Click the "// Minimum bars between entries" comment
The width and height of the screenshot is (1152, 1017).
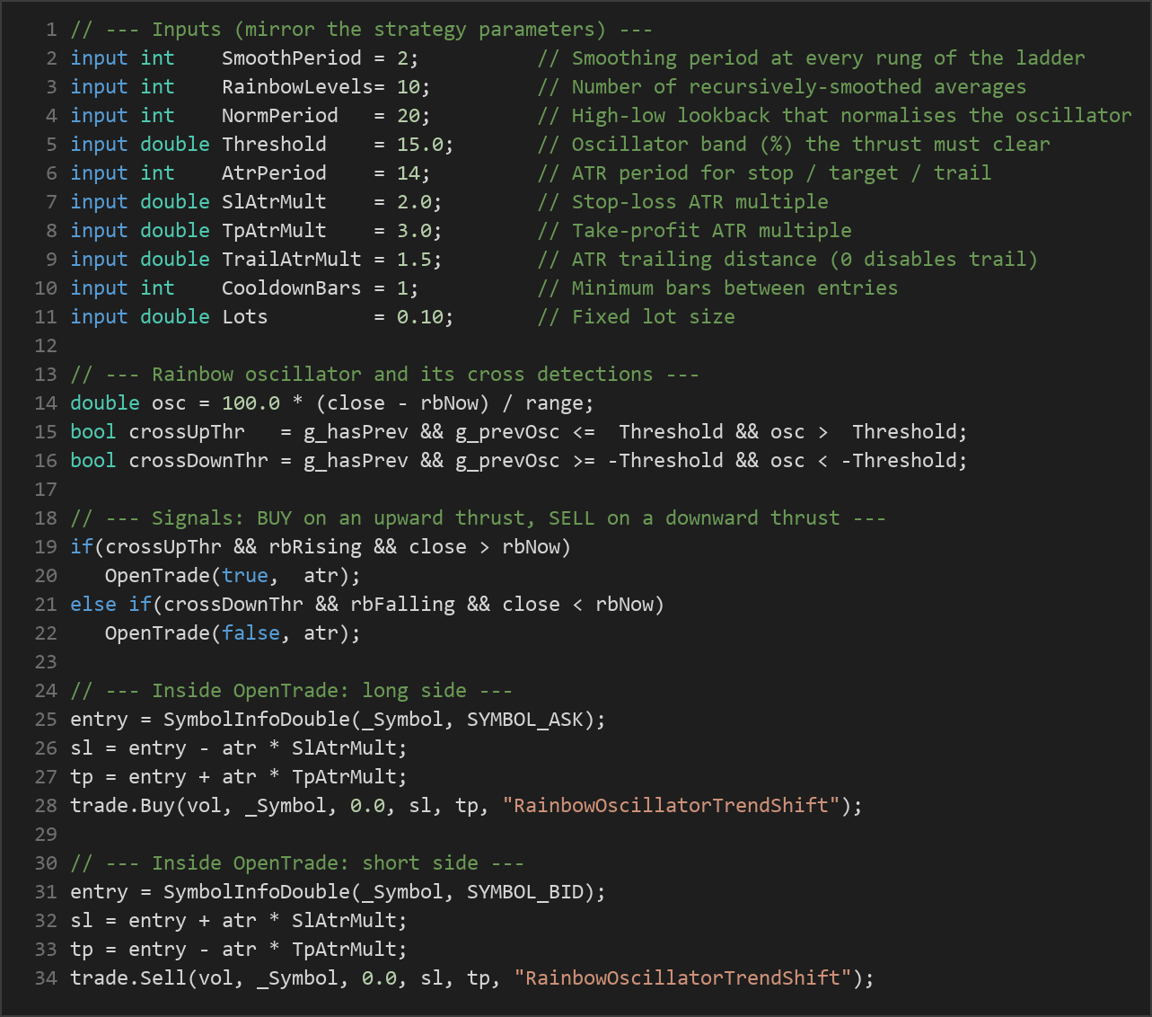pyautogui.click(x=717, y=288)
